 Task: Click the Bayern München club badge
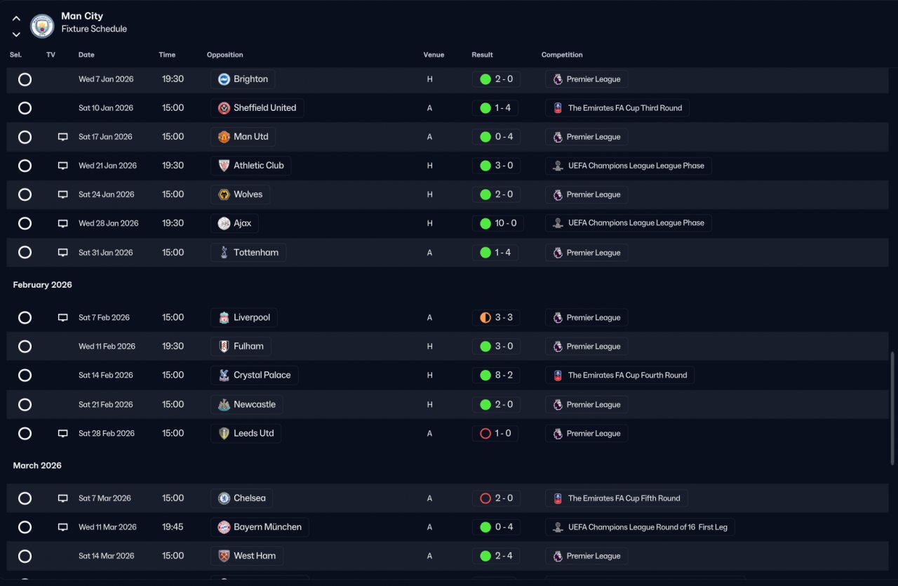(224, 527)
